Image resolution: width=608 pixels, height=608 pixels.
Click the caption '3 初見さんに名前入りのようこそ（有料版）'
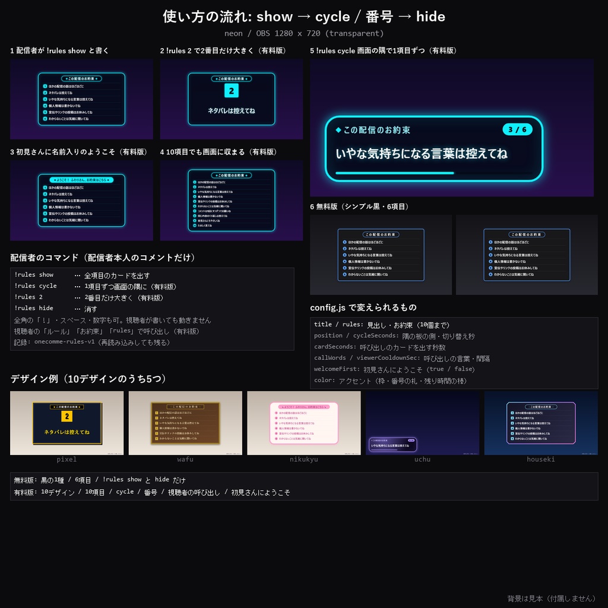click(x=80, y=151)
